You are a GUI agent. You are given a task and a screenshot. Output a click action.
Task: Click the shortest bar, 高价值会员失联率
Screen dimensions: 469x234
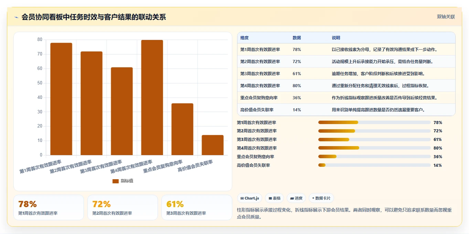coord(213,145)
